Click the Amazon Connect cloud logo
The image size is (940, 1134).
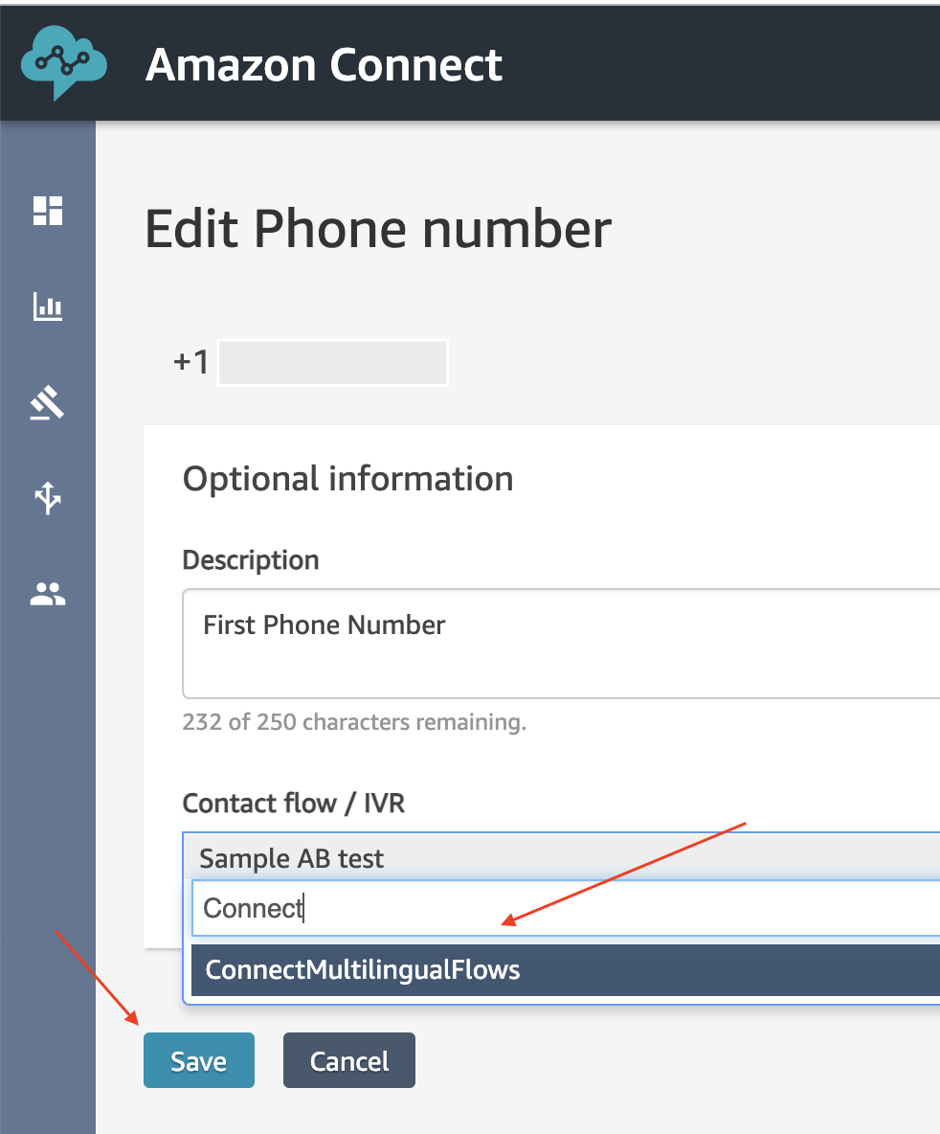click(x=63, y=63)
